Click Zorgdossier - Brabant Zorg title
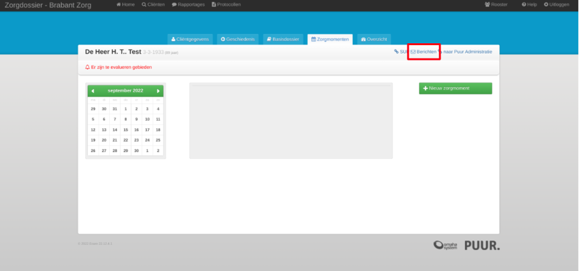579x271 pixels. coord(48,6)
